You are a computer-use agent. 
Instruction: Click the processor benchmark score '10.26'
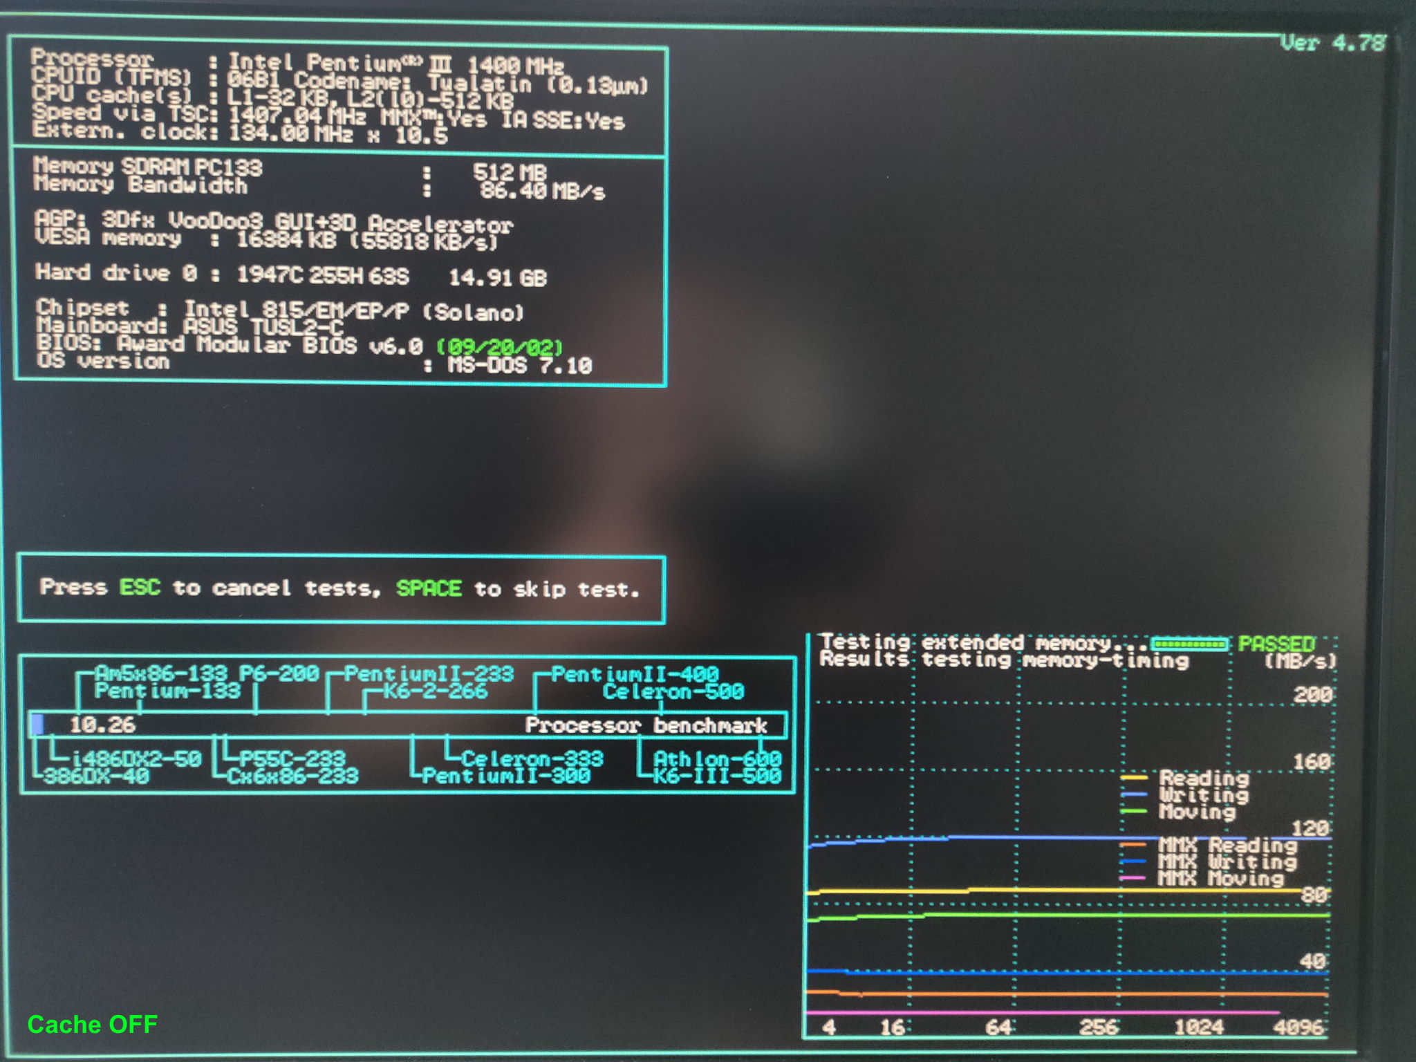102,725
